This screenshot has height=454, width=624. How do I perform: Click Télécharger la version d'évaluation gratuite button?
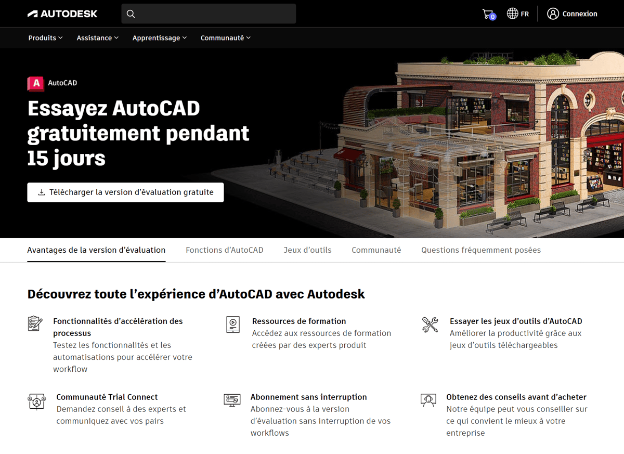click(125, 192)
